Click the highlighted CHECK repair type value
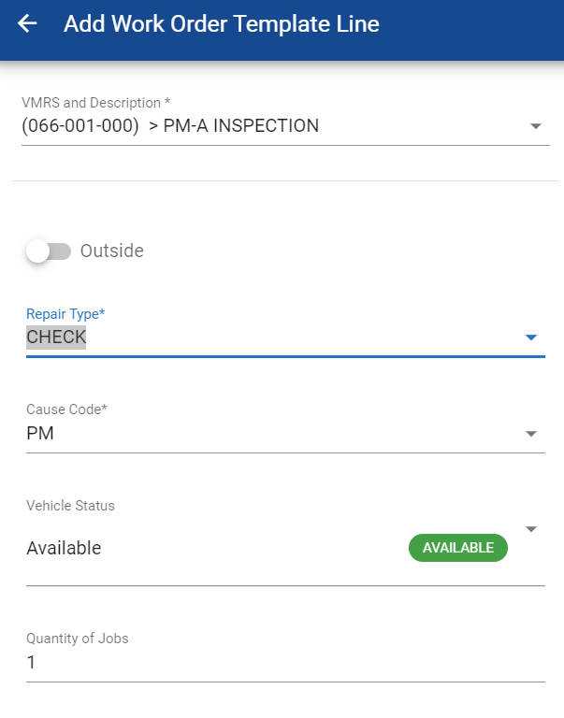Viewport: 564px width, 718px height. coord(56,337)
